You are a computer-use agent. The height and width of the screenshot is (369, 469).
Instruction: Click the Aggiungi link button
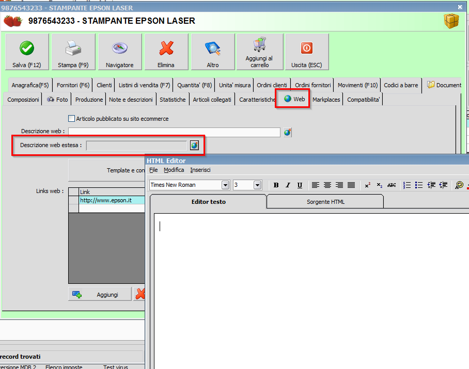(x=100, y=295)
